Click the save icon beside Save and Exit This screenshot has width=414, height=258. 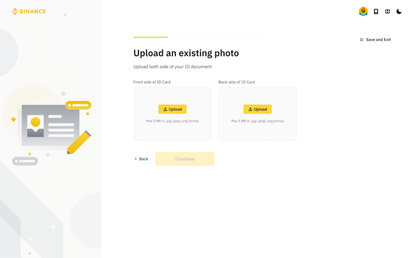(361, 39)
